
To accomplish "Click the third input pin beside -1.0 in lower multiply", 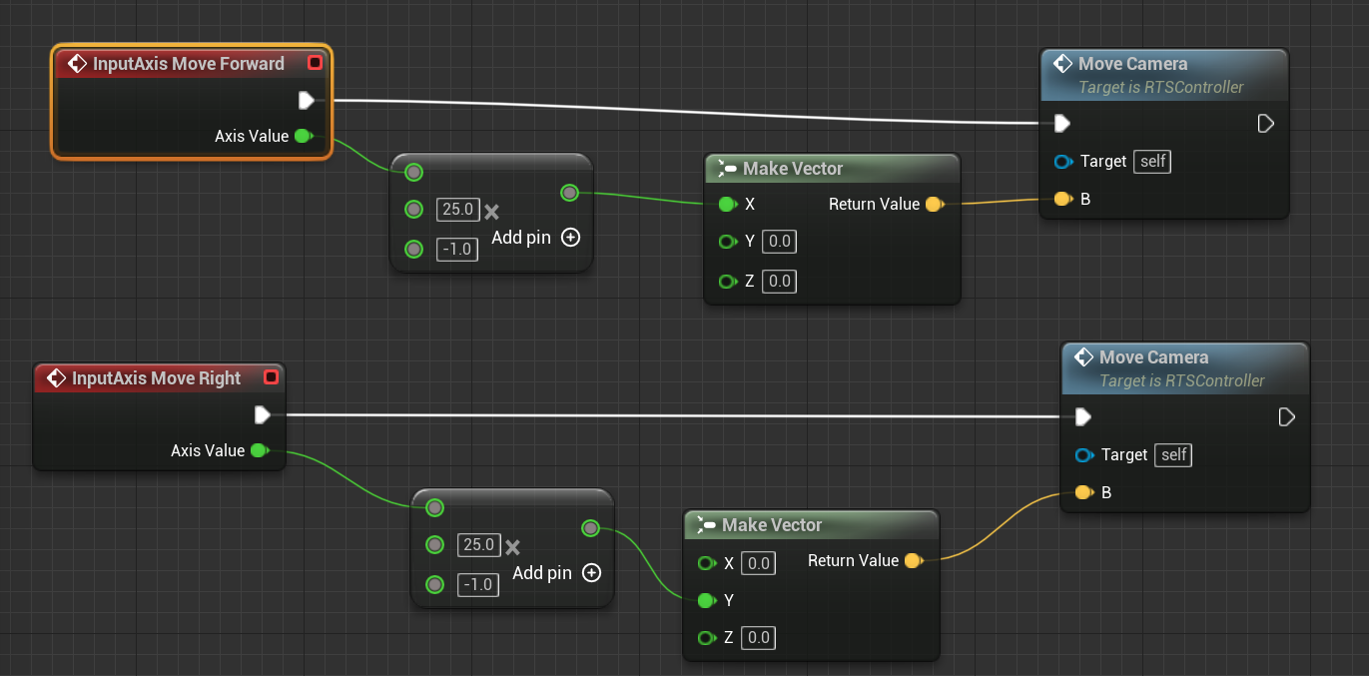I will [434, 584].
